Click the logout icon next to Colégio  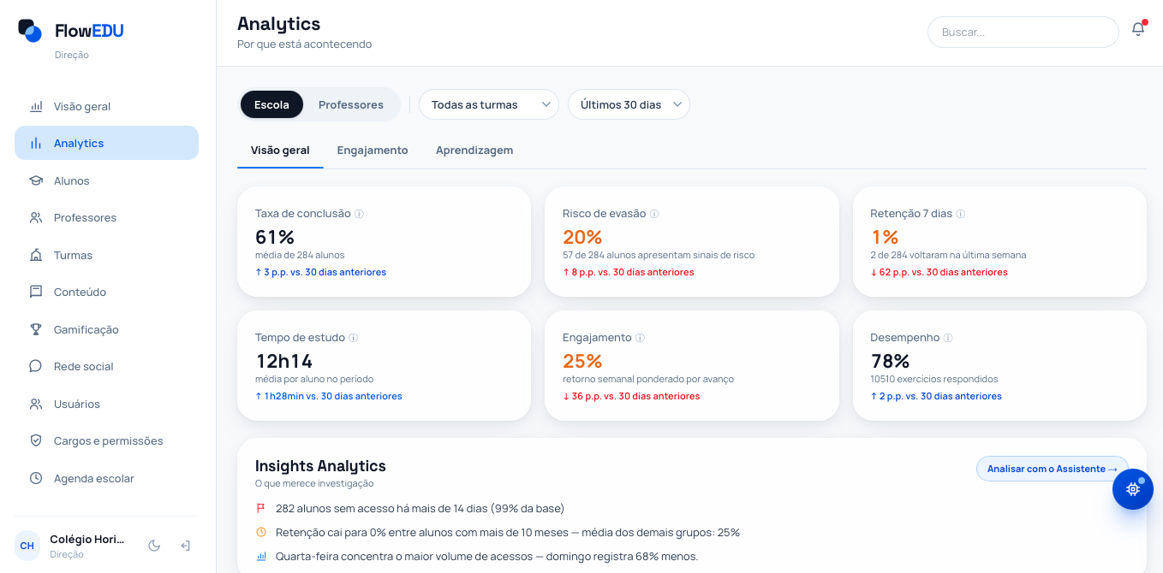click(185, 546)
